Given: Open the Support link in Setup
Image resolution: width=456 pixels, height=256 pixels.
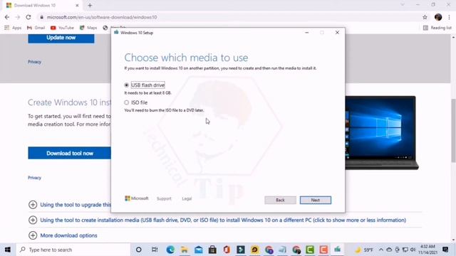Looking at the screenshot, I should coord(164,199).
